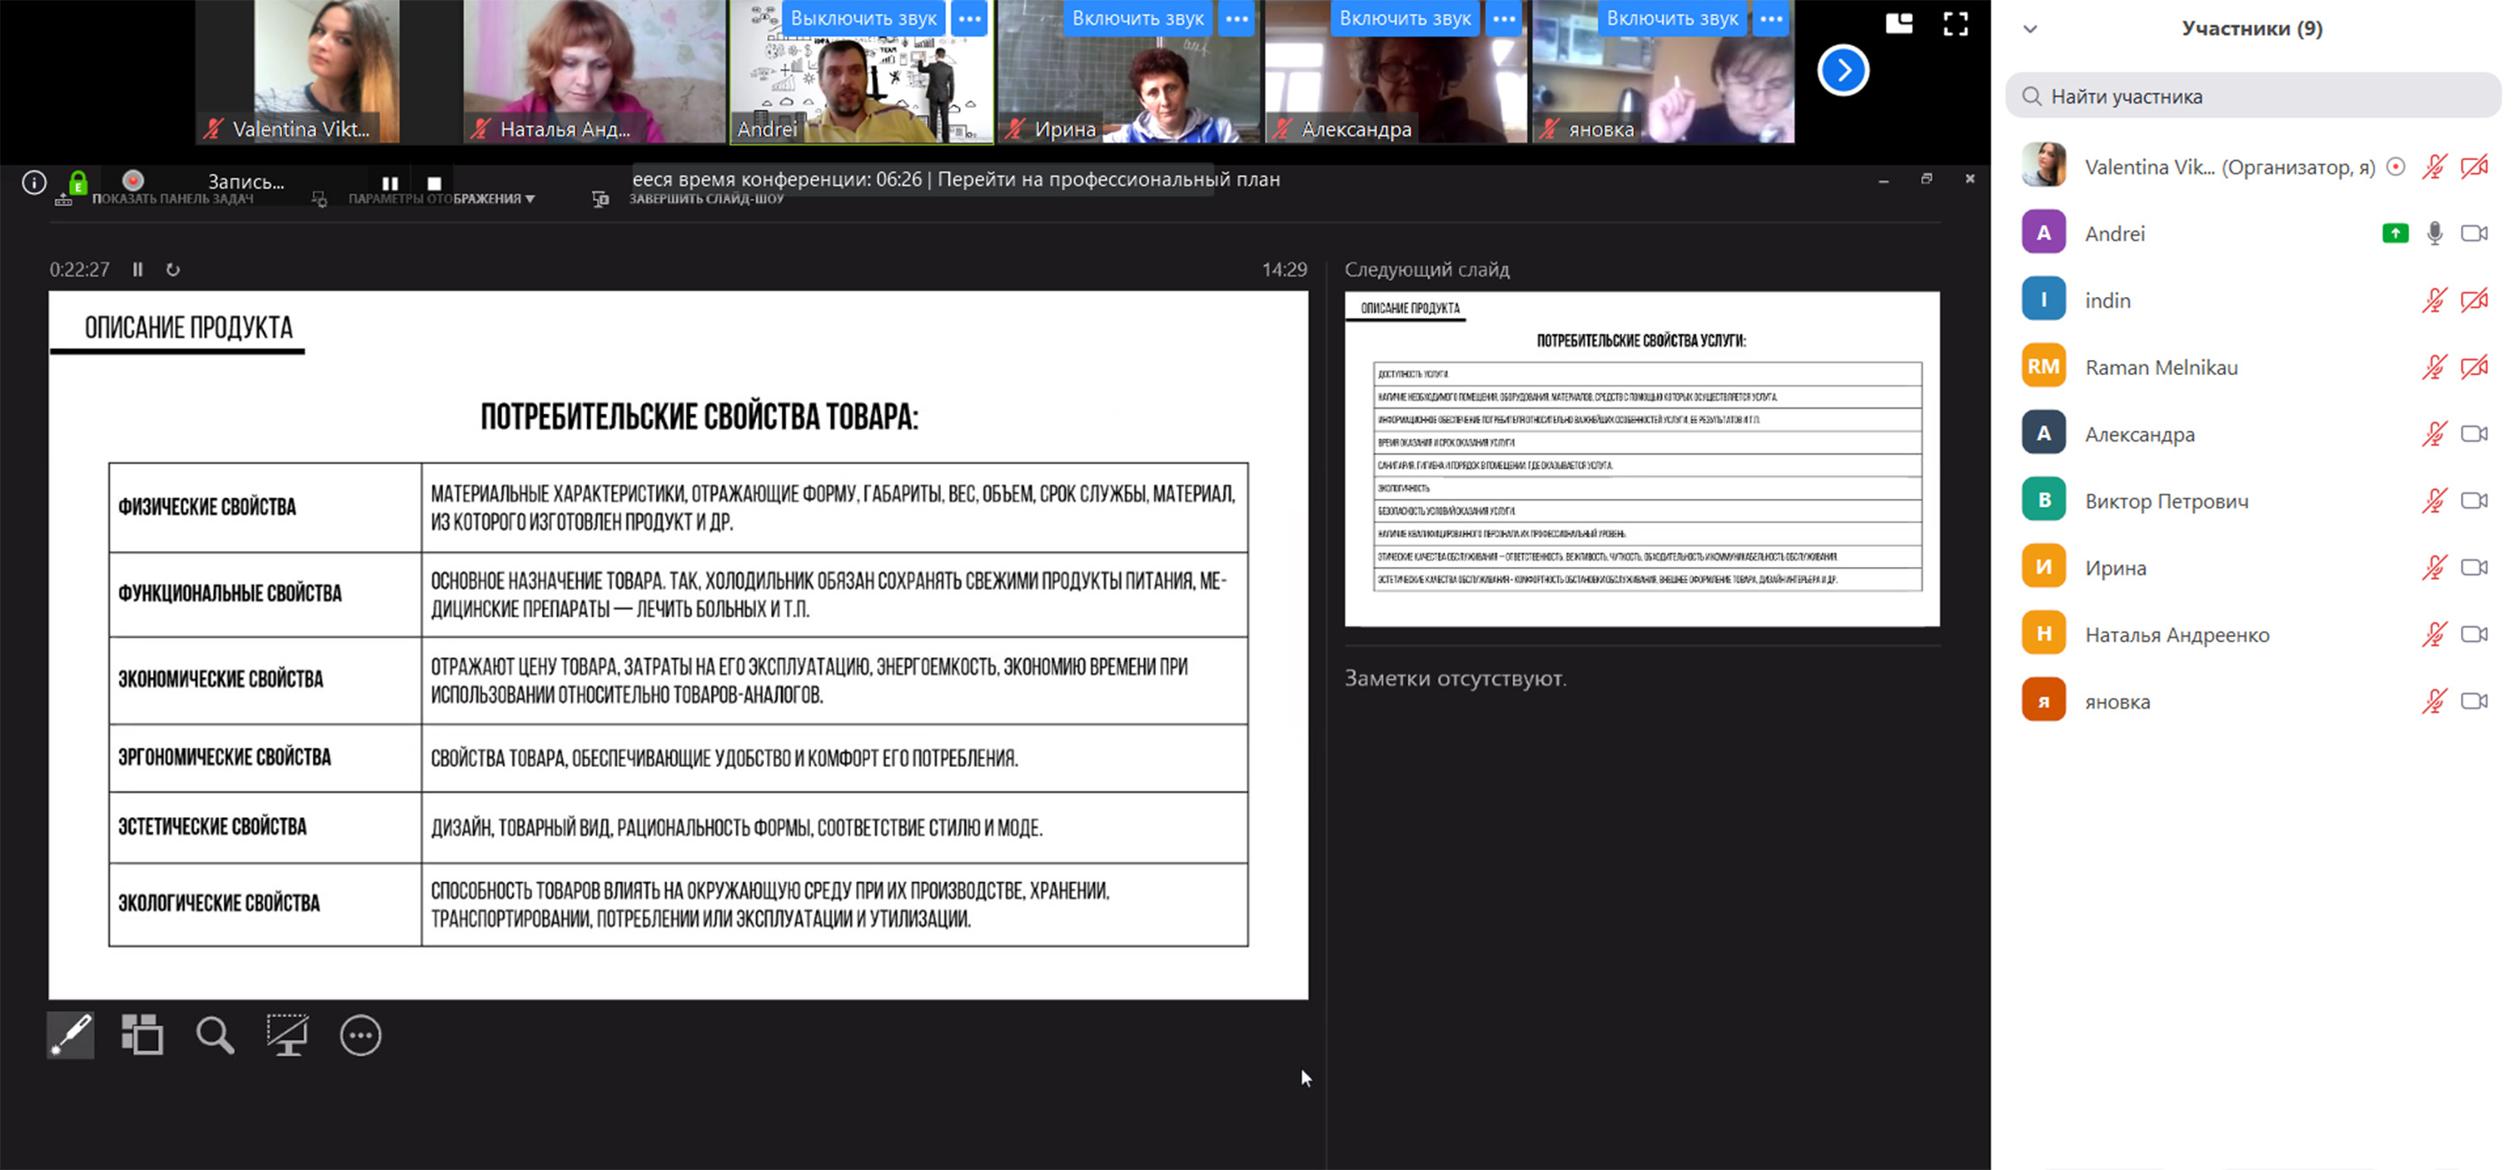The width and height of the screenshot is (2515, 1170).
Task: Open the Параметры отображения dropdown
Action: point(441,198)
